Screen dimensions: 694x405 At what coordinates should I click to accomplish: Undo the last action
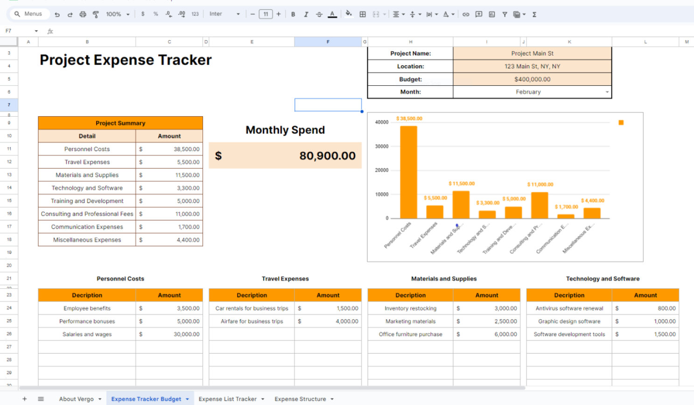point(57,14)
